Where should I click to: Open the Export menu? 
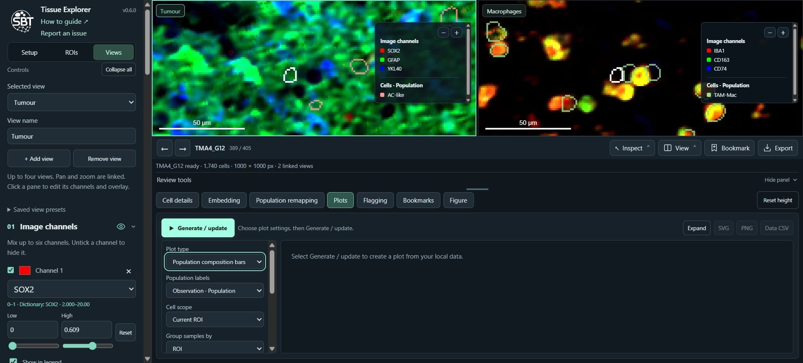[778, 148]
